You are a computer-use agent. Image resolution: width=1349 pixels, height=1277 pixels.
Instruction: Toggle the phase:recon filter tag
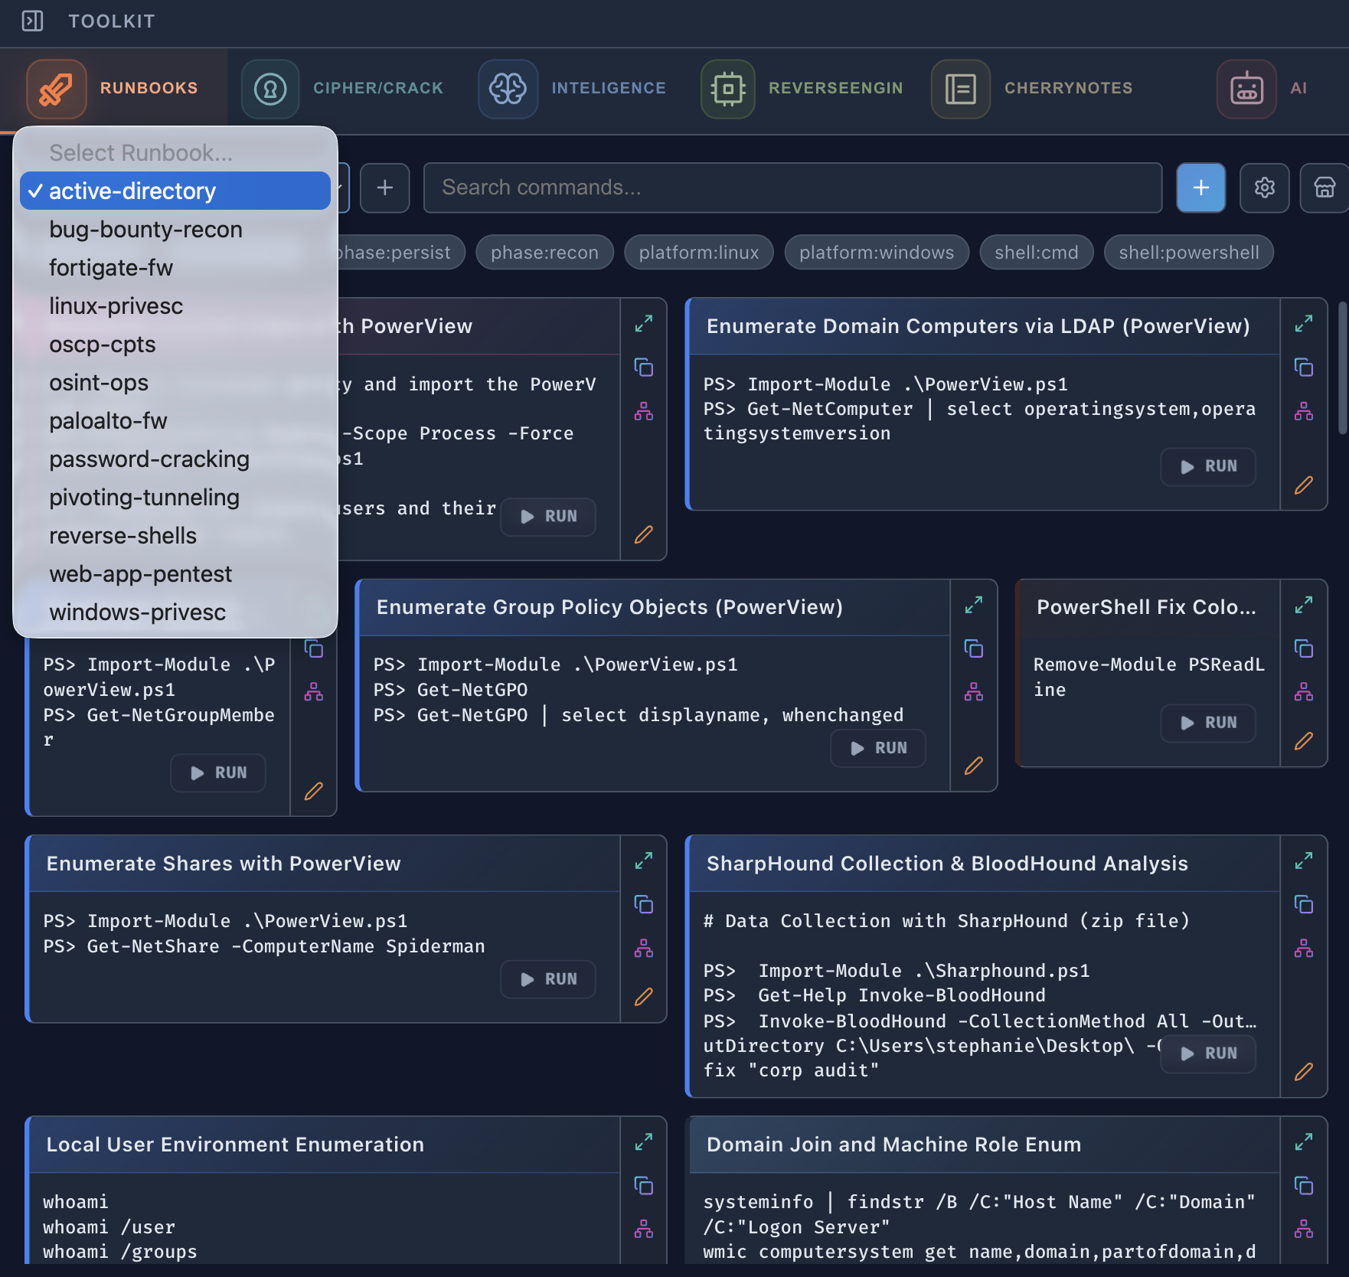point(544,252)
